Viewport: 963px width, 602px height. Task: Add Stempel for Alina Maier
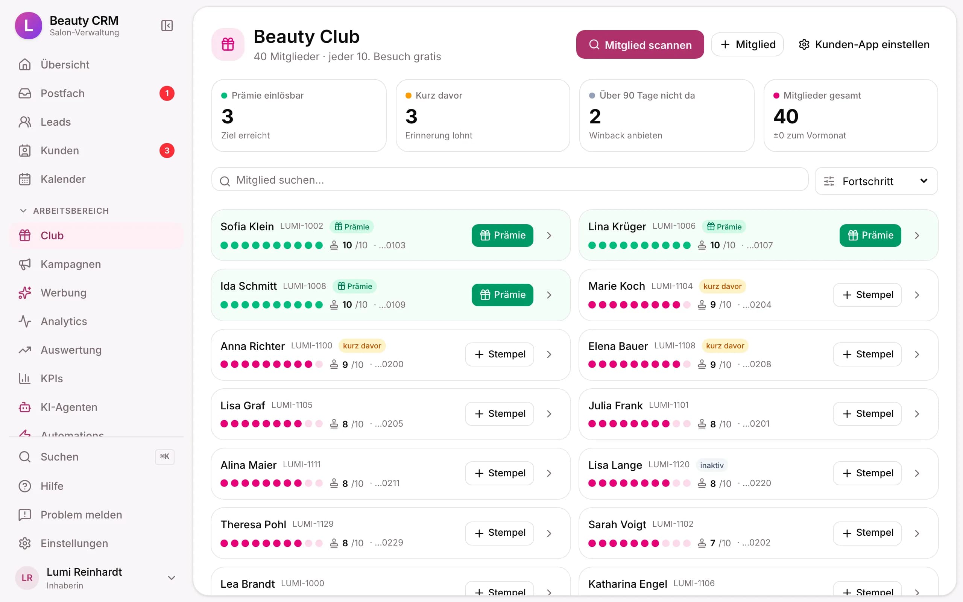500,473
